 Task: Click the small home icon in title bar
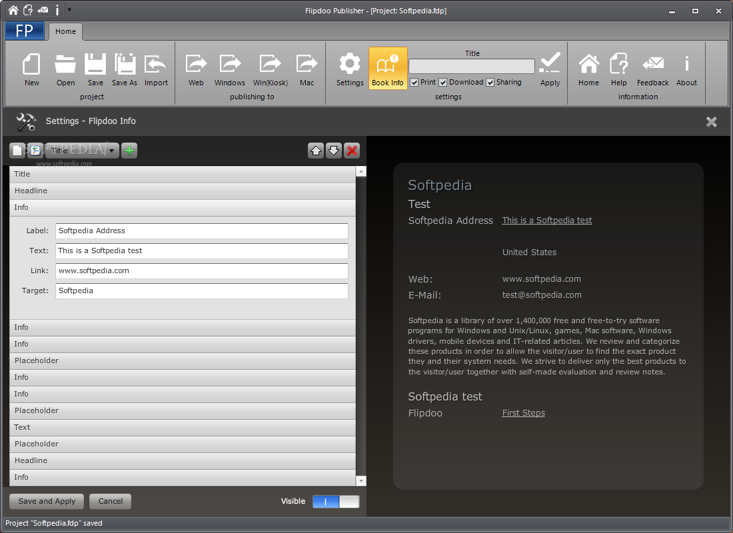13,10
